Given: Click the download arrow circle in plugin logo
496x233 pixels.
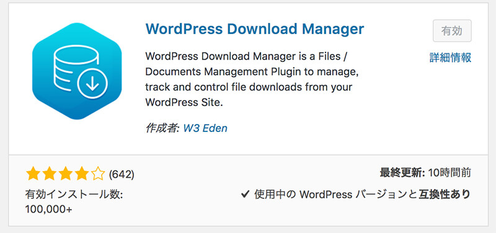Looking at the screenshot, I should [92, 84].
